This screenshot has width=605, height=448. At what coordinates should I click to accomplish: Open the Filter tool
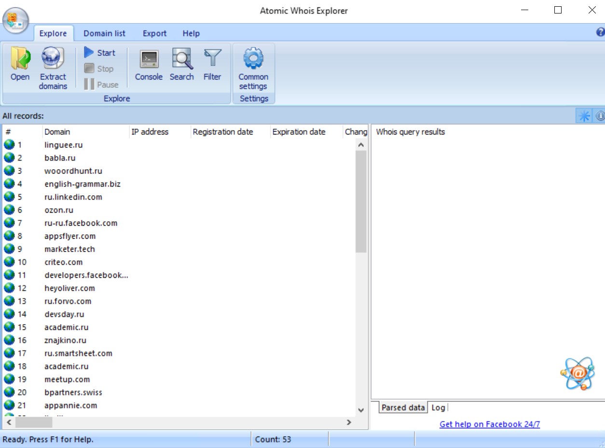(212, 65)
